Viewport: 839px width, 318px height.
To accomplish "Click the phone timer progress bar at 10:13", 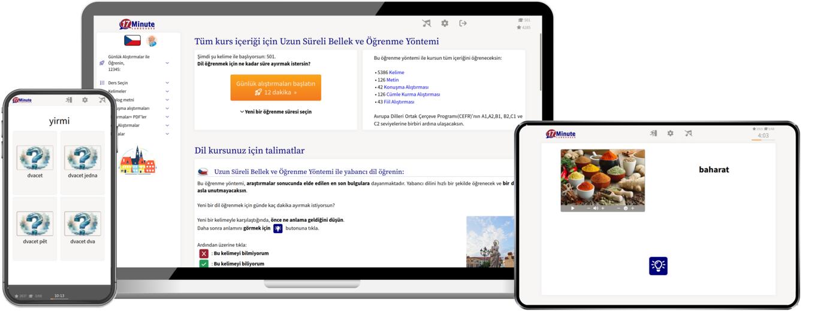I will coord(59,299).
